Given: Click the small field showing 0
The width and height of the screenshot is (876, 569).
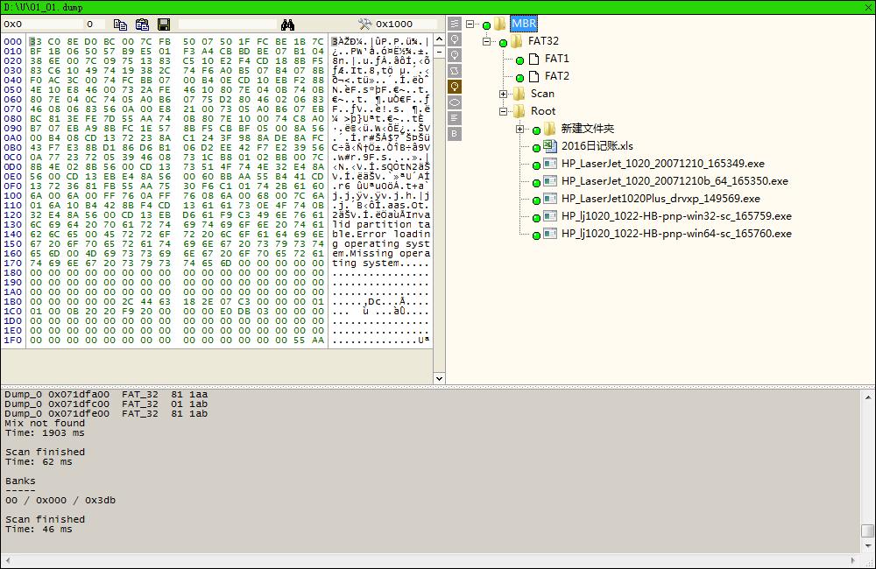Looking at the screenshot, I should pyautogui.click(x=95, y=24).
